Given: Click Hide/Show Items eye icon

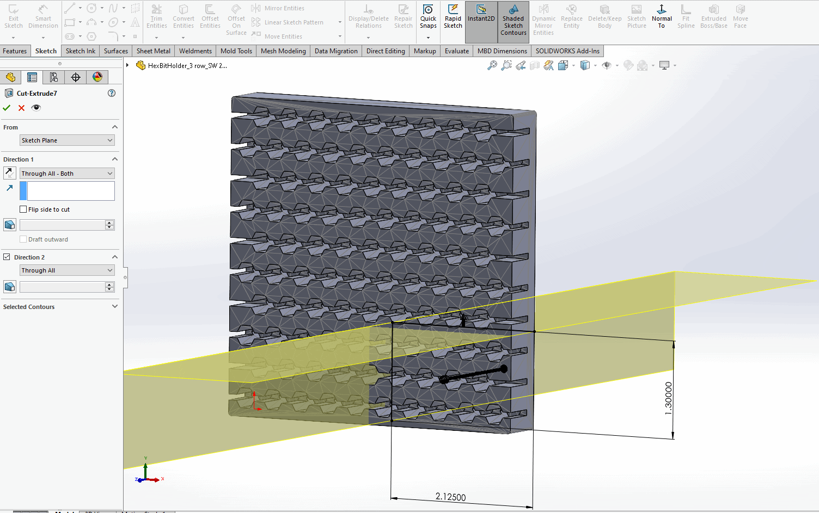Looking at the screenshot, I should tap(607, 65).
